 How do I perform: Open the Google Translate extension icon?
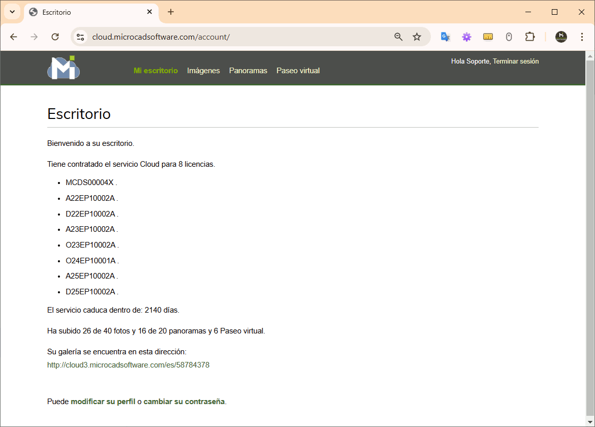click(445, 37)
